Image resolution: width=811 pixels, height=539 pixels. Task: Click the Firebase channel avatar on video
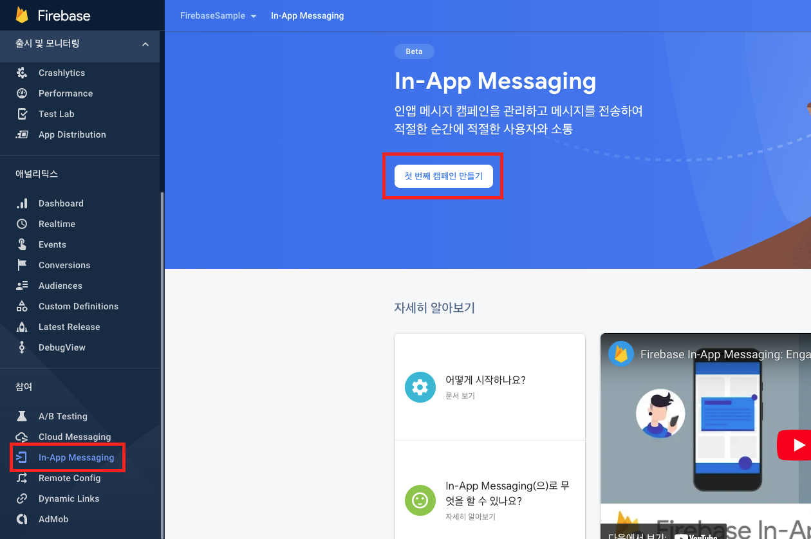click(x=621, y=354)
